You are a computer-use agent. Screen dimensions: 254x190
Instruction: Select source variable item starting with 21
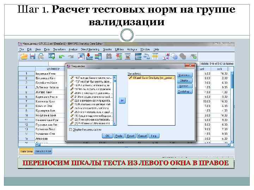click(91, 97)
